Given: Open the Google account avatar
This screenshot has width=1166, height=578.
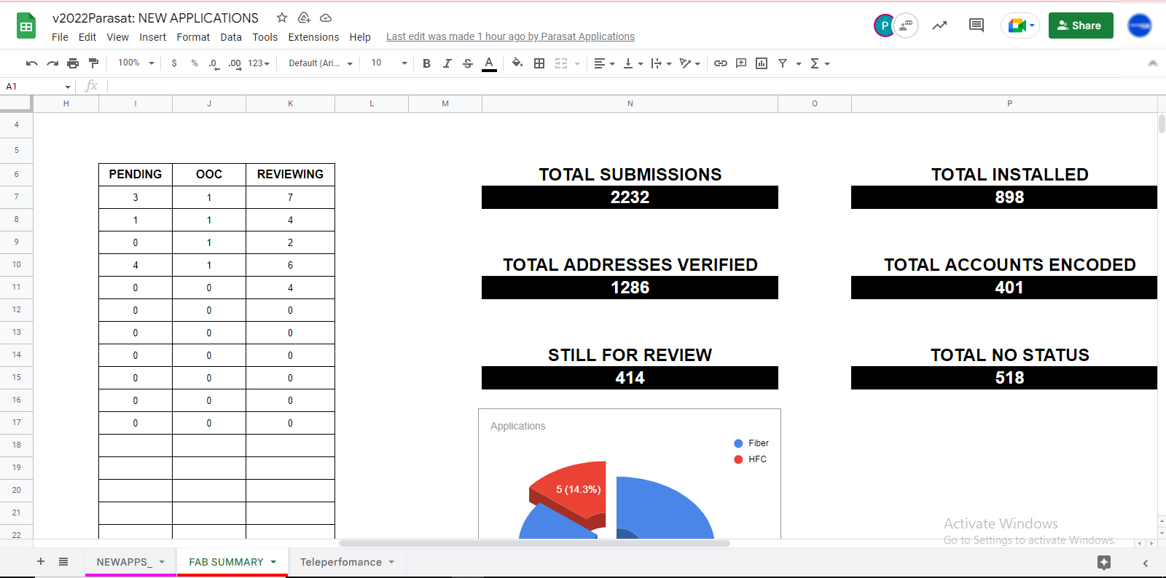Looking at the screenshot, I should click(1140, 25).
